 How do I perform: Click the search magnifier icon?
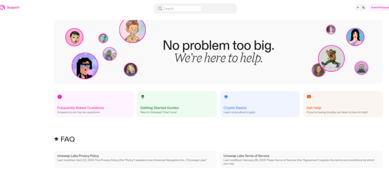coord(160,8)
